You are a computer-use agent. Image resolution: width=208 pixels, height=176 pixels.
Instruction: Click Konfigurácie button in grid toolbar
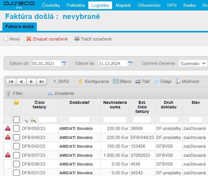pyautogui.click(x=94, y=81)
